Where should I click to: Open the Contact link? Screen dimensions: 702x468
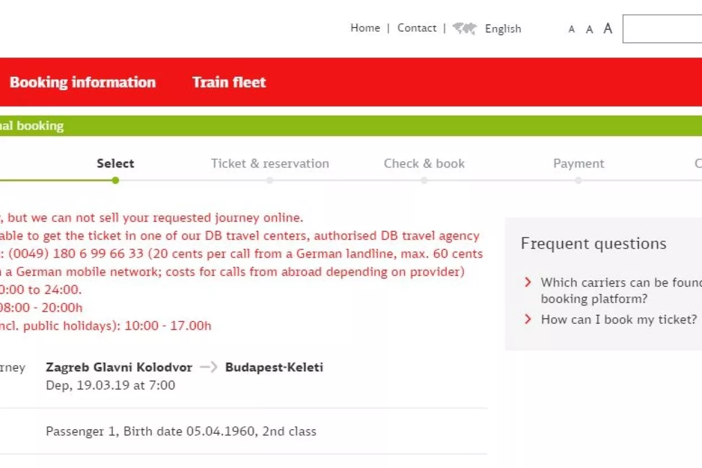[x=416, y=28]
